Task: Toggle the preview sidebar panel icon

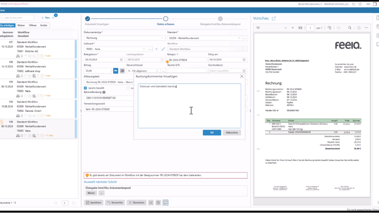Action: coord(258,28)
